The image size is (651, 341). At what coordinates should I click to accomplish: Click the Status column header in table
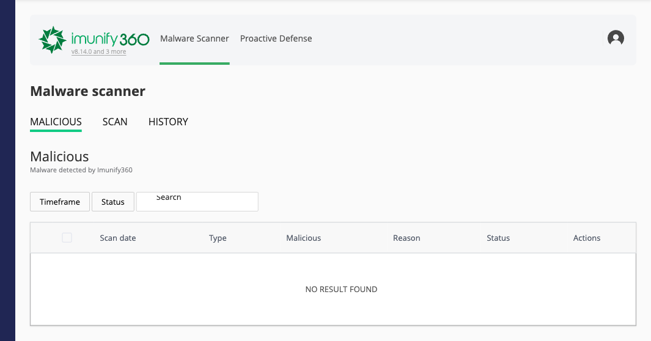pyautogui.click(x=498, y=238)
